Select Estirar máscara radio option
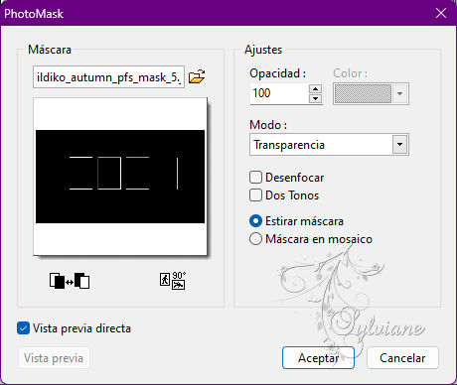 coord(255,221)
